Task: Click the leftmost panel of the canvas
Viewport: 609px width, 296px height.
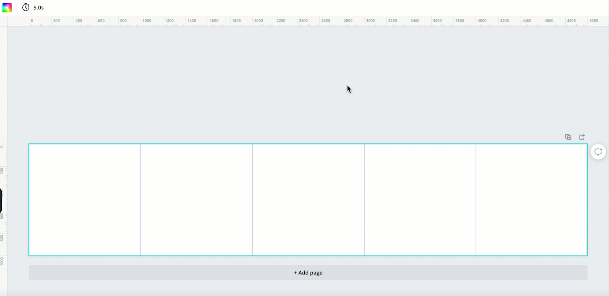Action: click(85, 200)
